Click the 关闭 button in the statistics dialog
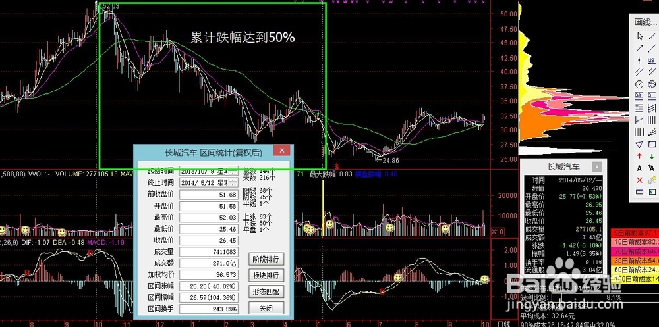Screen dimensions: 659x327 click(266, 308)
